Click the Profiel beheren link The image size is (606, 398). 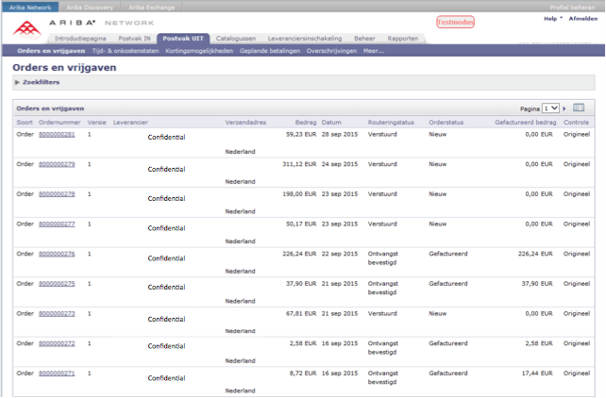(572, 8)
